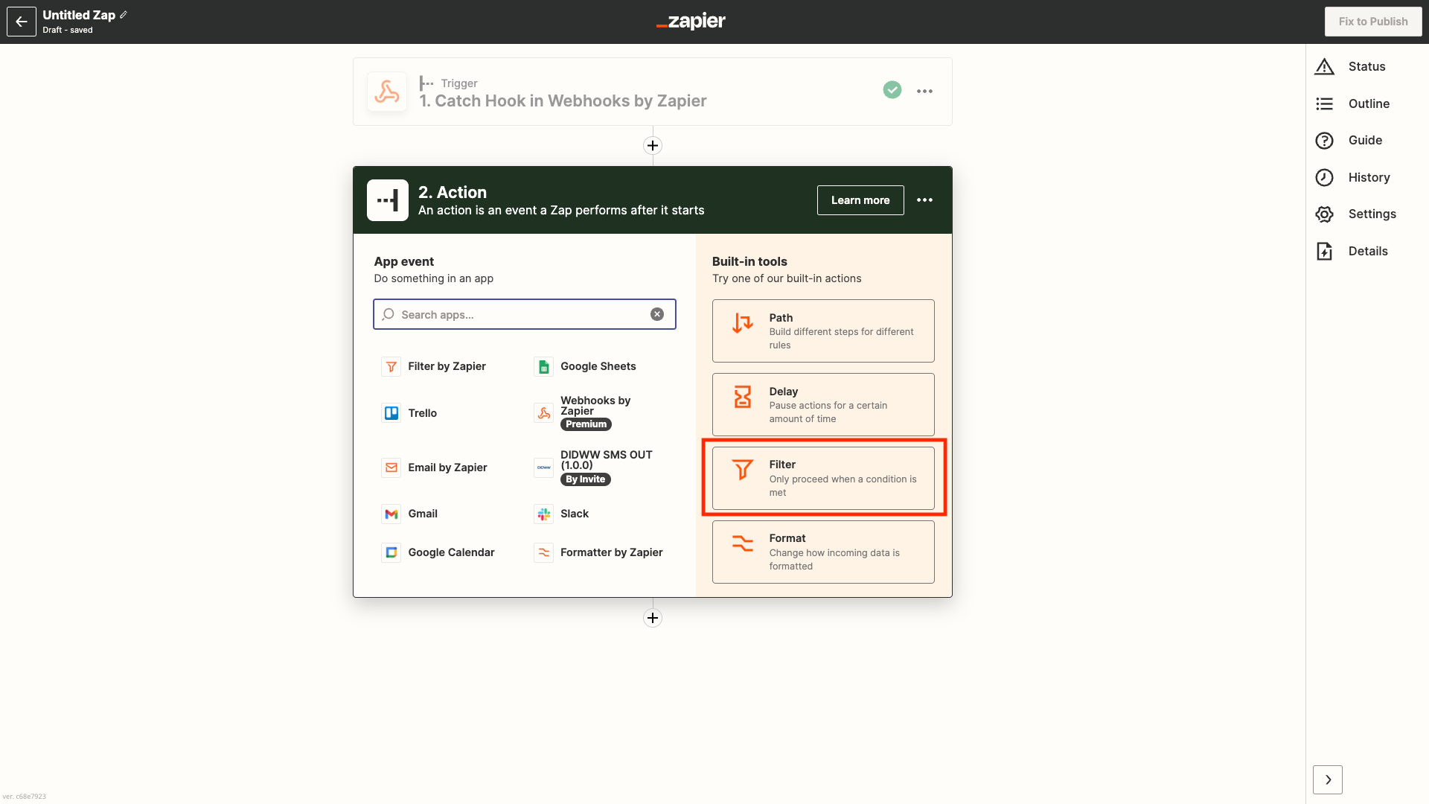Click the Webhooks trigger app icon
1429x804 pixels.
pyautogui.click(x=387, y=92)
